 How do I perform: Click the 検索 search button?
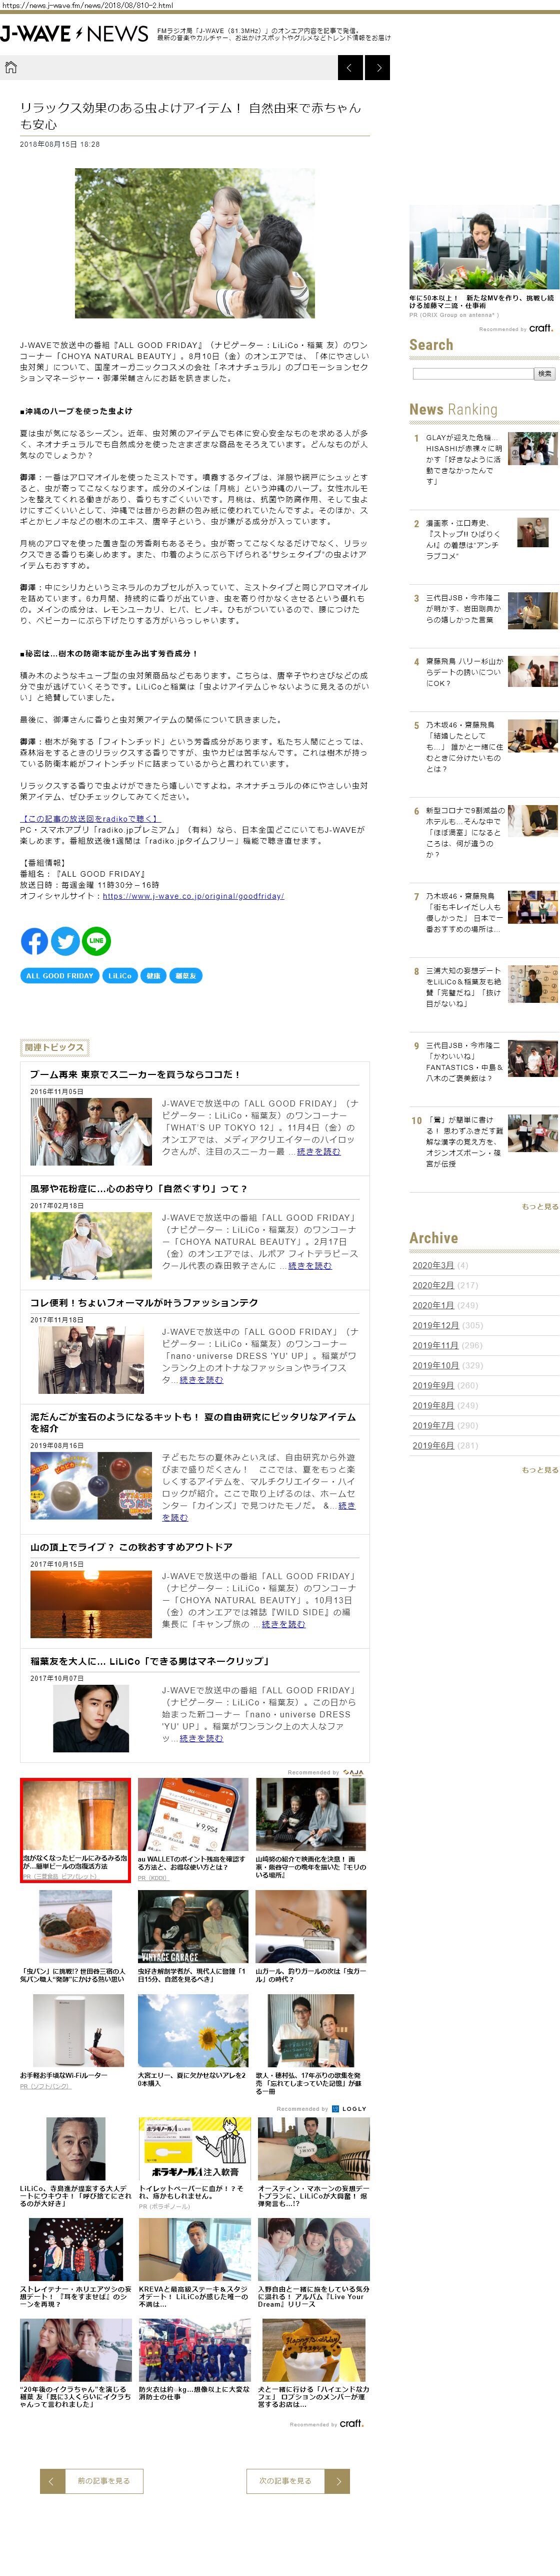544,373
